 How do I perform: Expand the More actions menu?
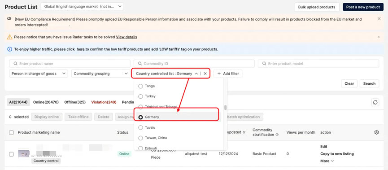point(327,161)
